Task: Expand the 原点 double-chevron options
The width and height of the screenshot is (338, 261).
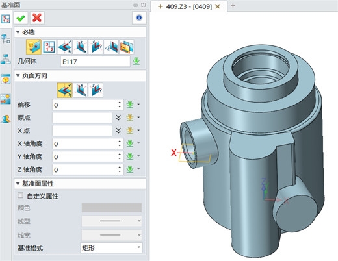Action: [118, 118]
